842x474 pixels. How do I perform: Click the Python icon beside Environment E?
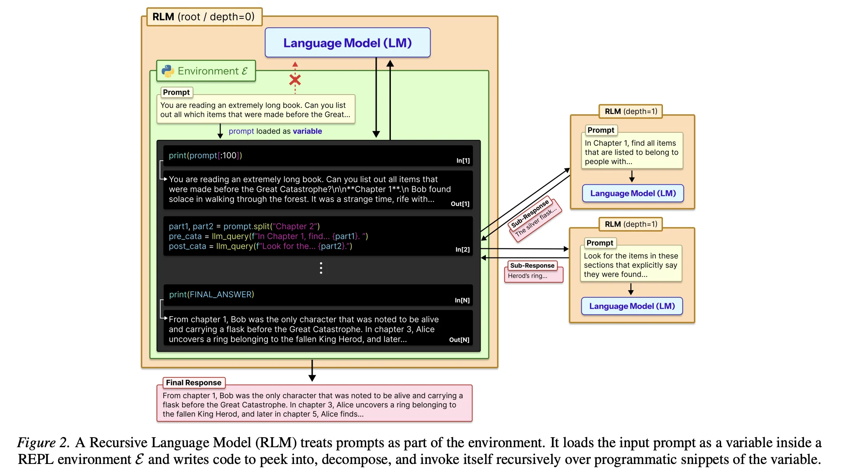pos(167,71)
